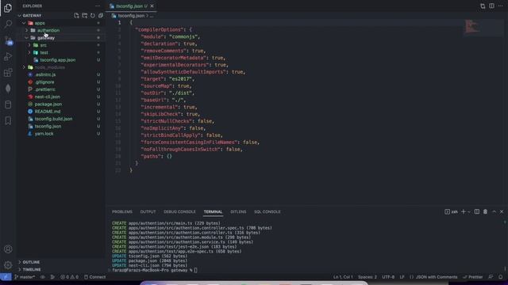The image size is (508, 285).
Task: Expand the OUTLINE section
Action: pos(31,262)
